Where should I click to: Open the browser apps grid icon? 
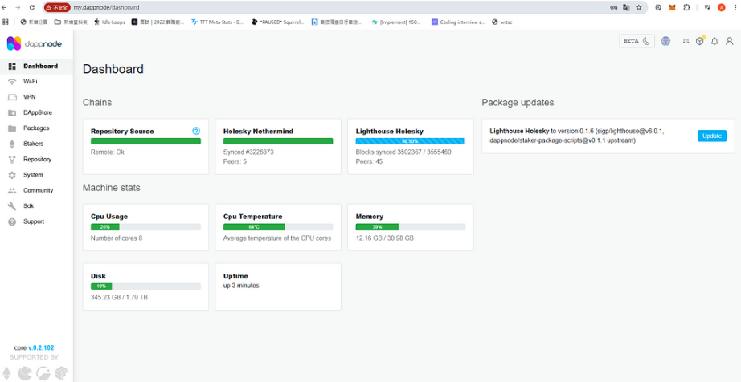5,22
